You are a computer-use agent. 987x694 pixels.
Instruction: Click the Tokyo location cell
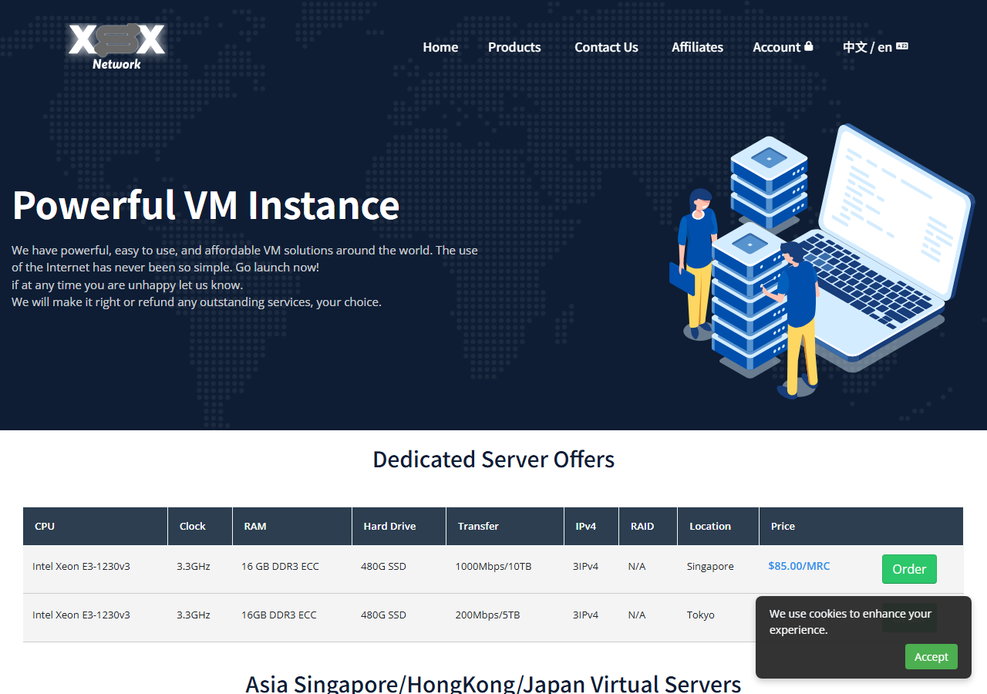(701, 615)
